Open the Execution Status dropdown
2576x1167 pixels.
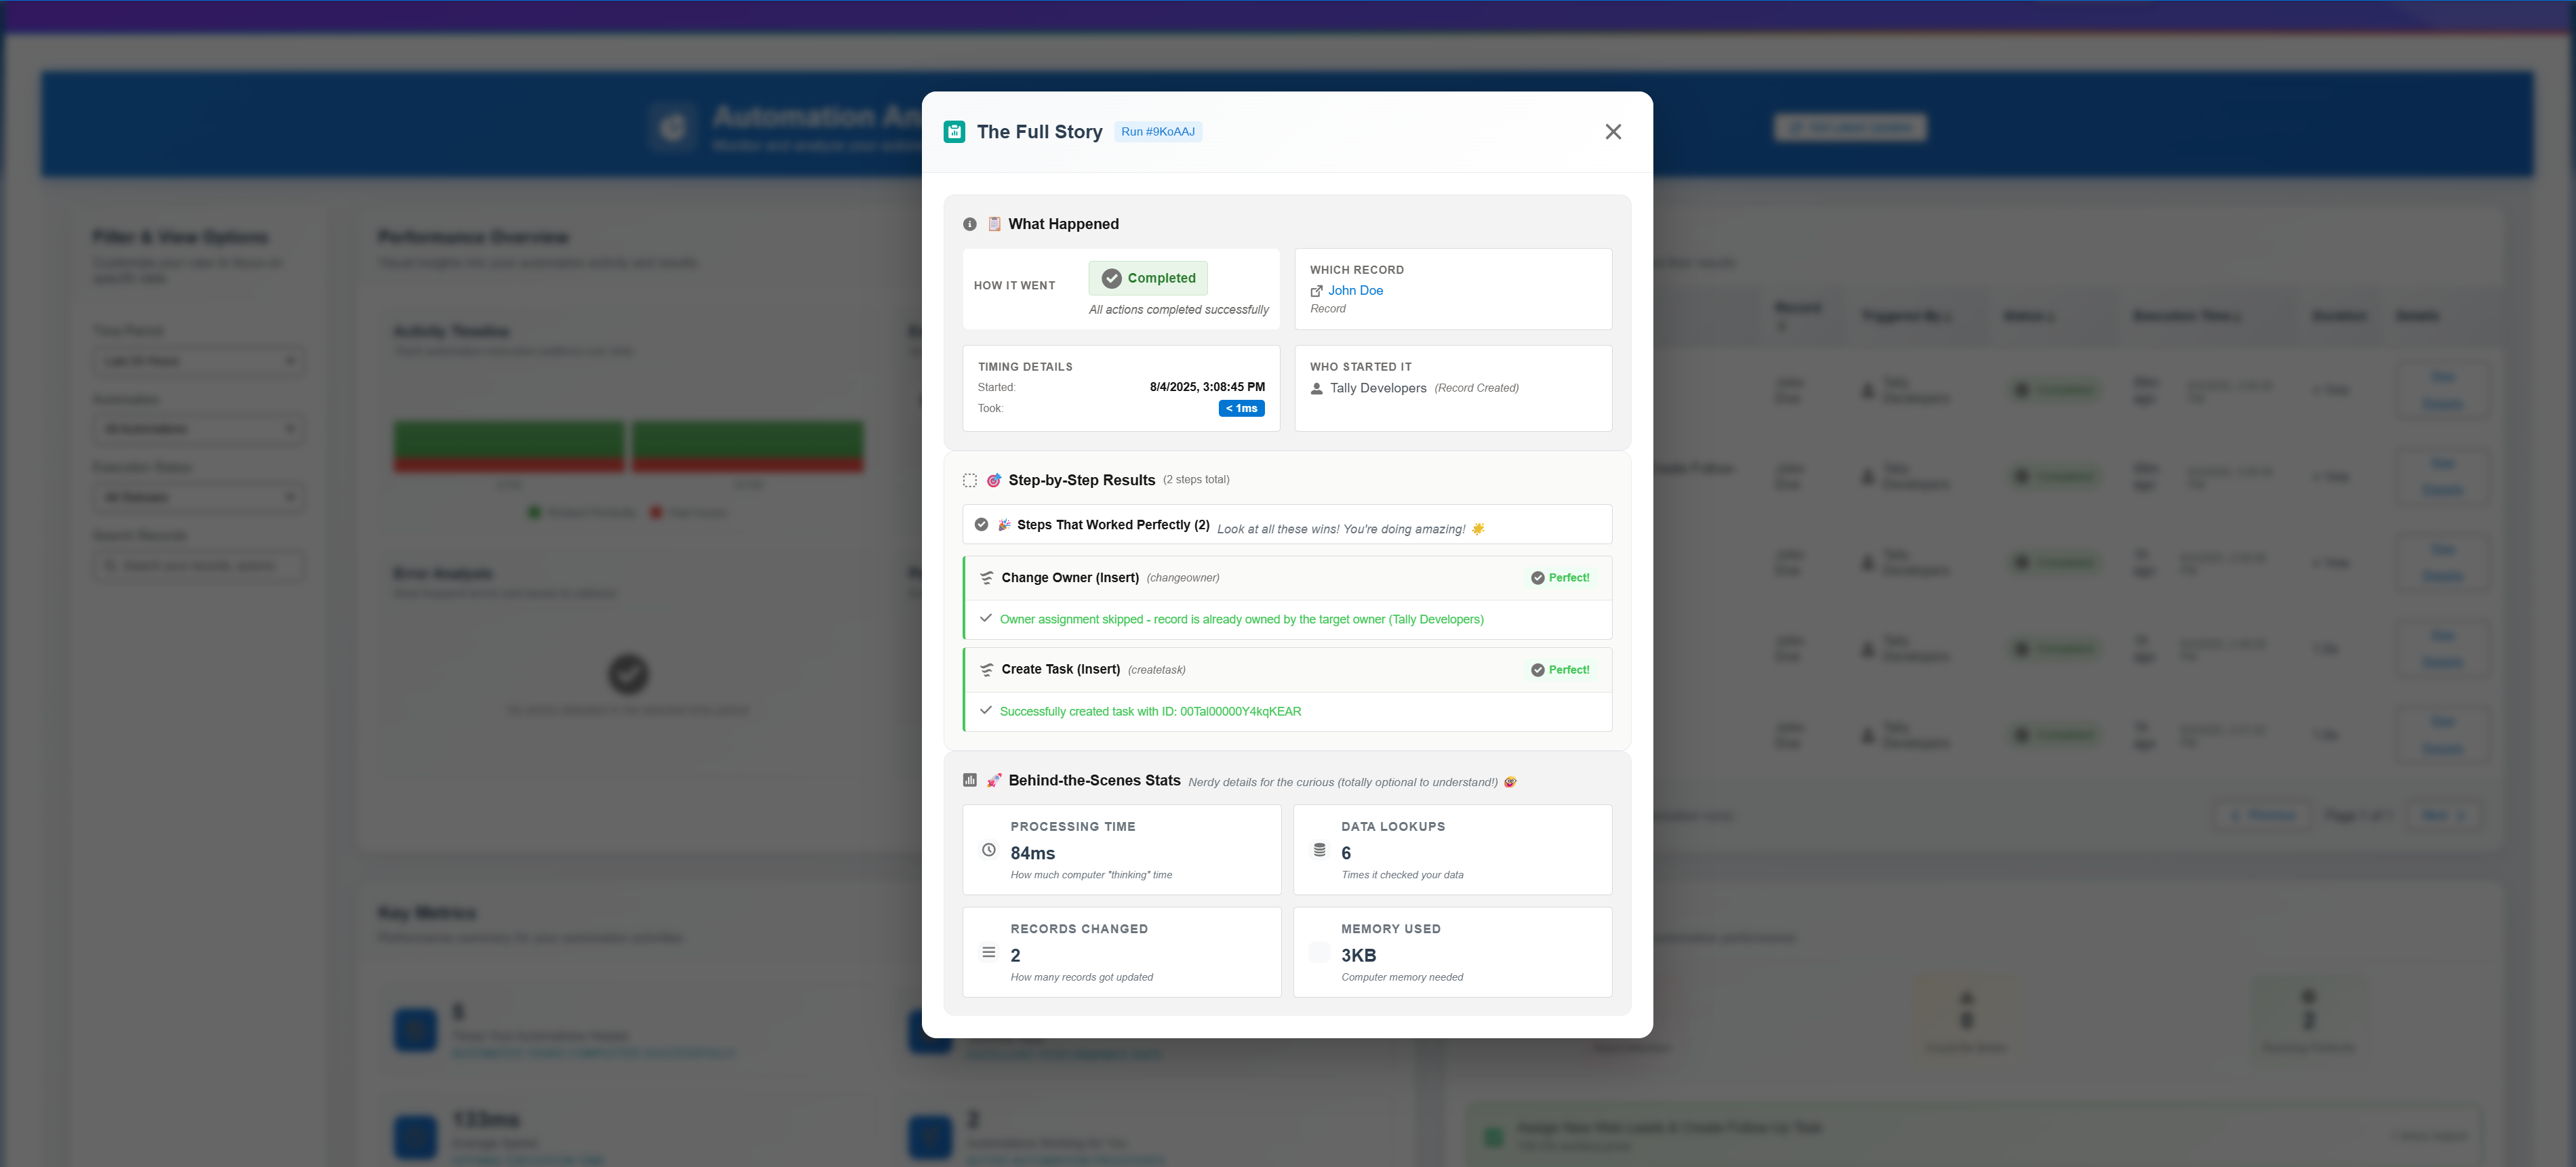[199, 497]
